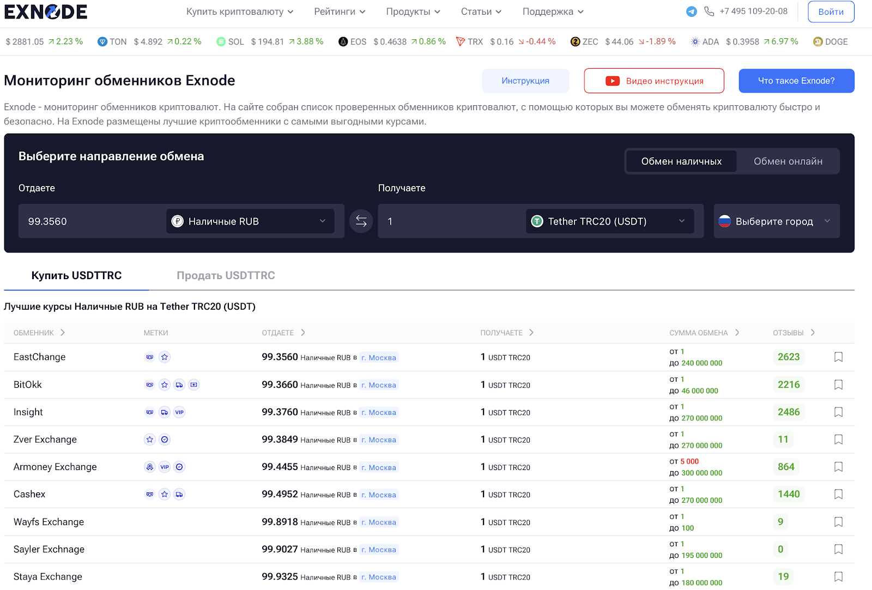Bookmark the Insight exchanger
This screenshot has width=872, height=590.
coord(838,412)
